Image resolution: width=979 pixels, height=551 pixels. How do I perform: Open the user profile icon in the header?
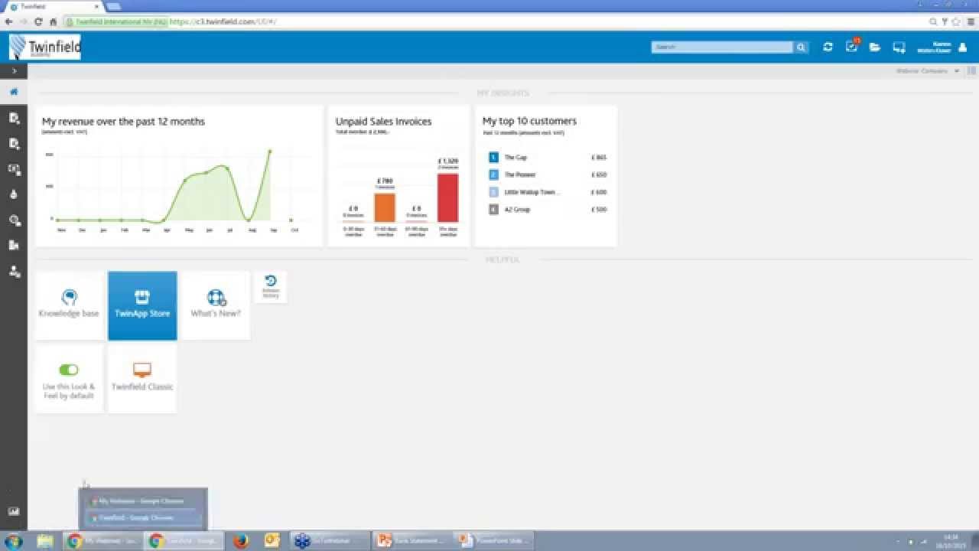pyautogui.click(x=962, y=47)
